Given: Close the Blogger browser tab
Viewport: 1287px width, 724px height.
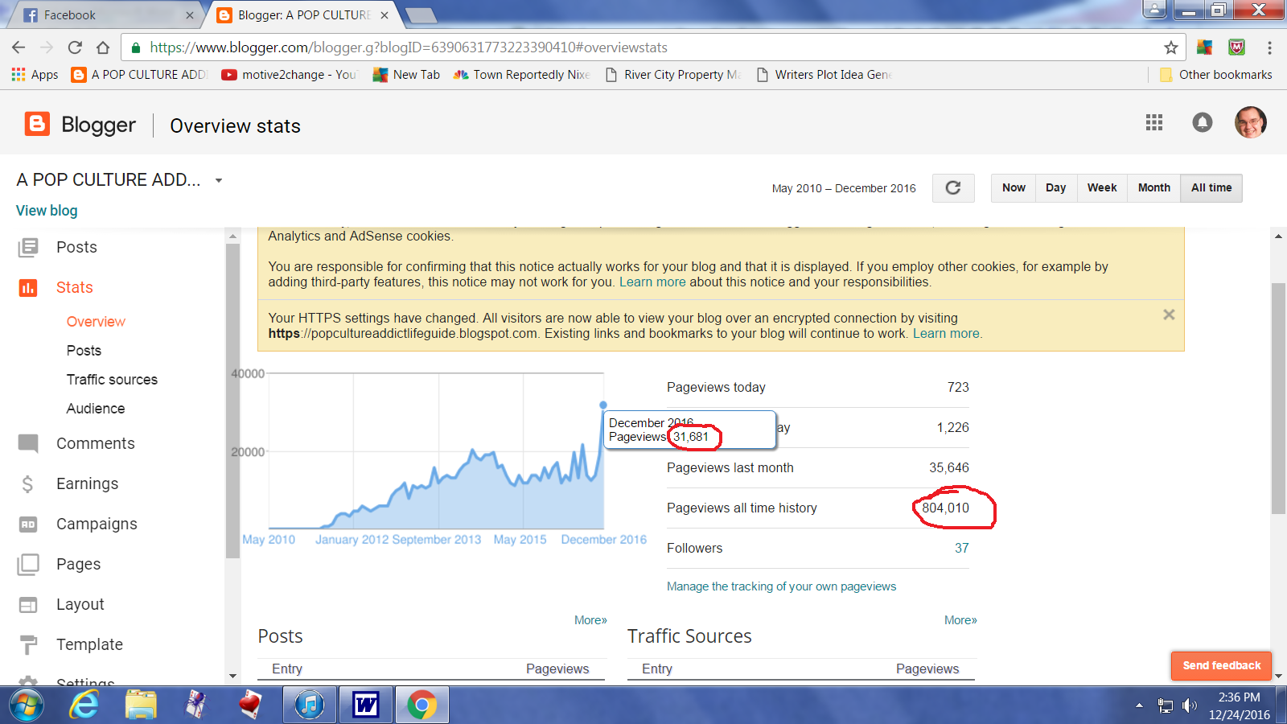Looking at the screenshot, I should pyautogui.click(x=384, y=15).
